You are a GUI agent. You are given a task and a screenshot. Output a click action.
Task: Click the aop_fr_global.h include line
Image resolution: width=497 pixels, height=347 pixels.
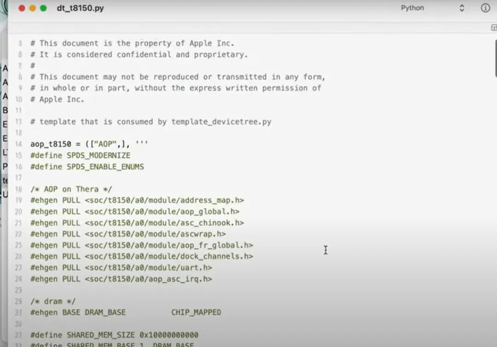(x=142, y=245)
